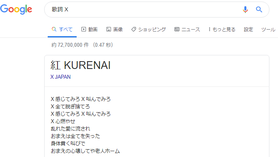This screenshot has width=278, height=157.
Task: Go to the ショッピング tab
Action: [149, 29]
